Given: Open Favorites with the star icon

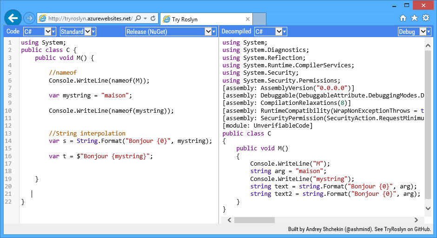Looking at the screenshot, I should coord(414,18).
